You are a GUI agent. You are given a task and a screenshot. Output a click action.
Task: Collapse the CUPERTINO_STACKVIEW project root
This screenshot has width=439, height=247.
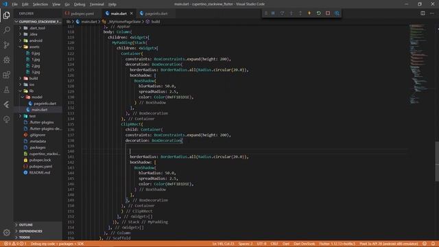pyautogui.click(x=40, y=21)
